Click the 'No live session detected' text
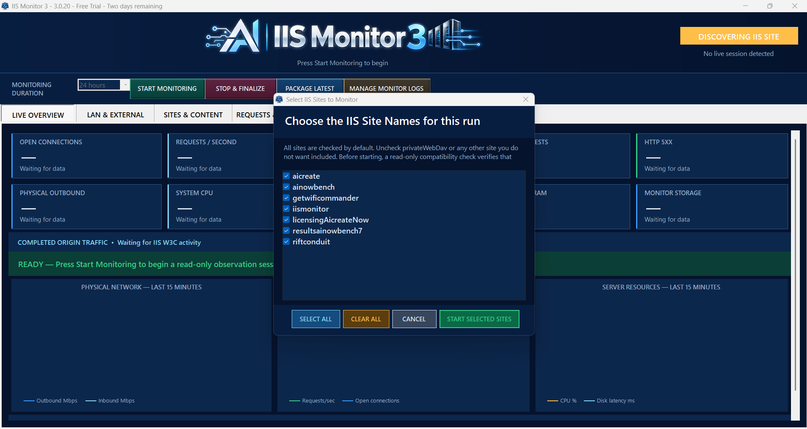Image resolution: width=807 pixels, height=429 pixels. click(738, 54)
